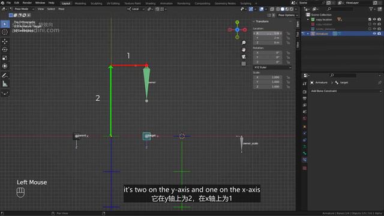Switch to the Animation workspace tab
The image size is (384, 216).
point(166,4)
